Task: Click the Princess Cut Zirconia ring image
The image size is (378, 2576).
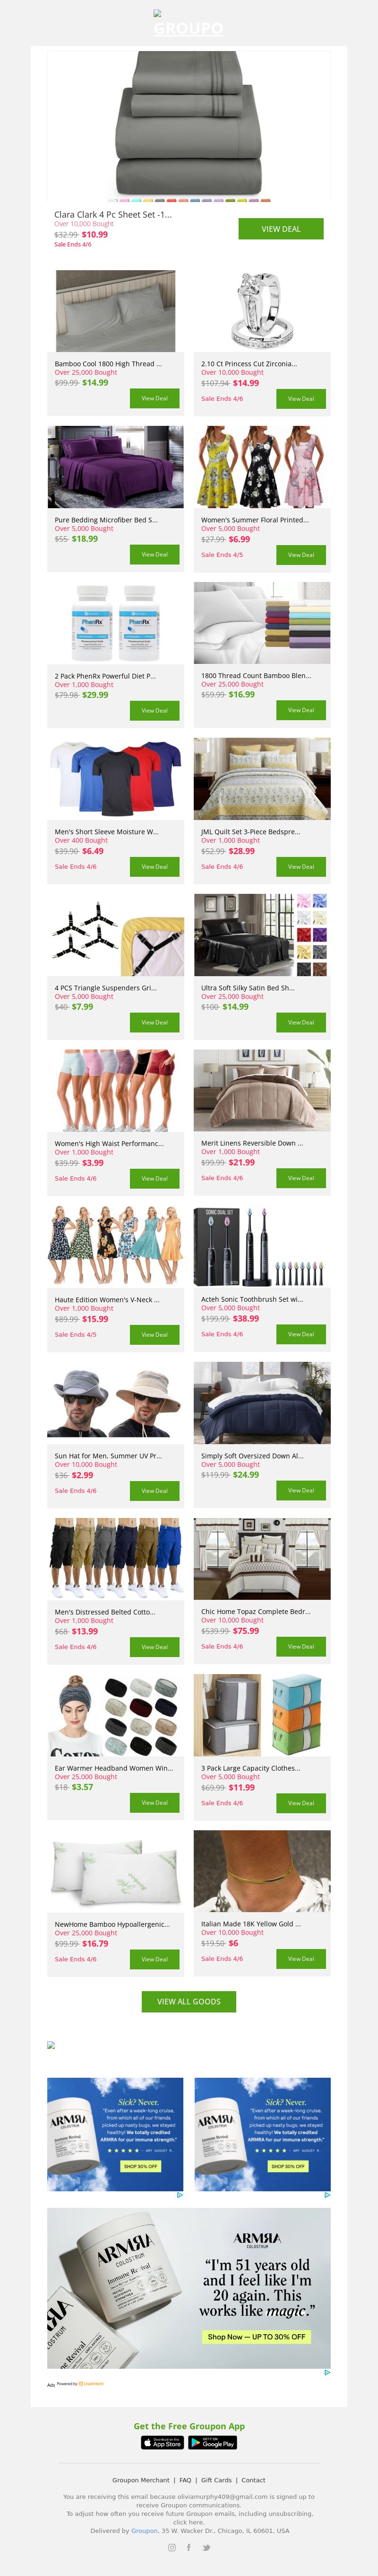Action: 262,310
